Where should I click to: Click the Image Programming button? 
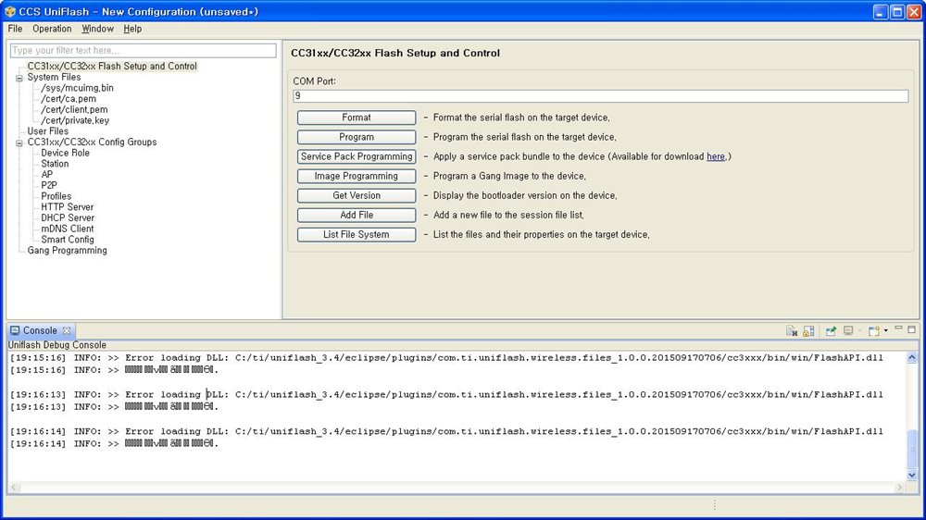tap(357, 176)
